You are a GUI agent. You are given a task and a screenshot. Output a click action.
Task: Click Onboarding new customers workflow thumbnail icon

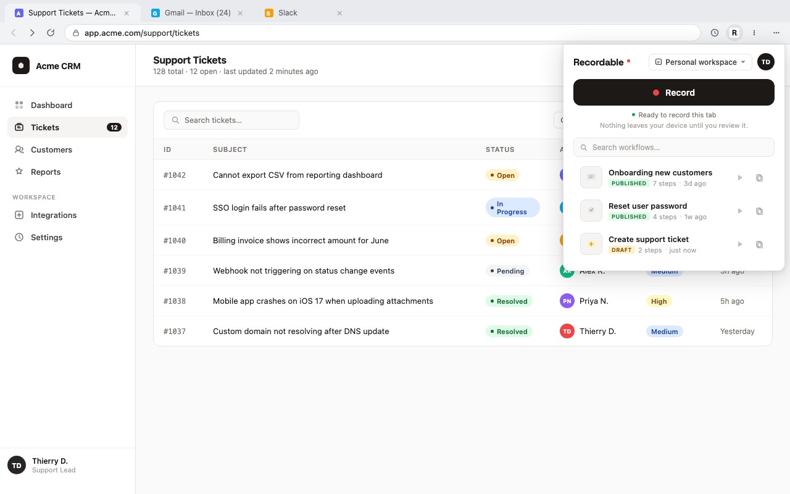591,177
